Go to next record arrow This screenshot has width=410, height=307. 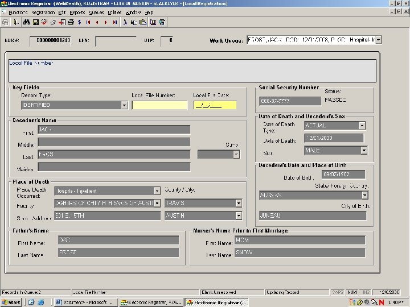coord(106,22)
